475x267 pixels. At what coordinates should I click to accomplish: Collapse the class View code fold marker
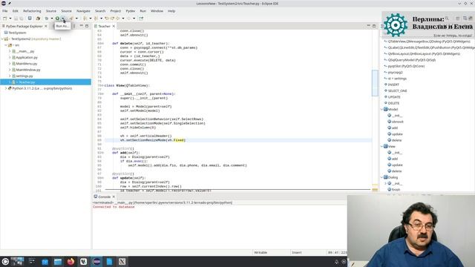pos(103,86)
